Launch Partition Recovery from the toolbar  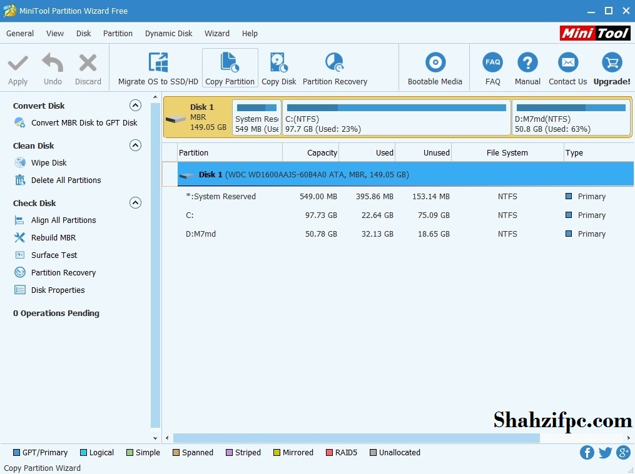(334, 67)
